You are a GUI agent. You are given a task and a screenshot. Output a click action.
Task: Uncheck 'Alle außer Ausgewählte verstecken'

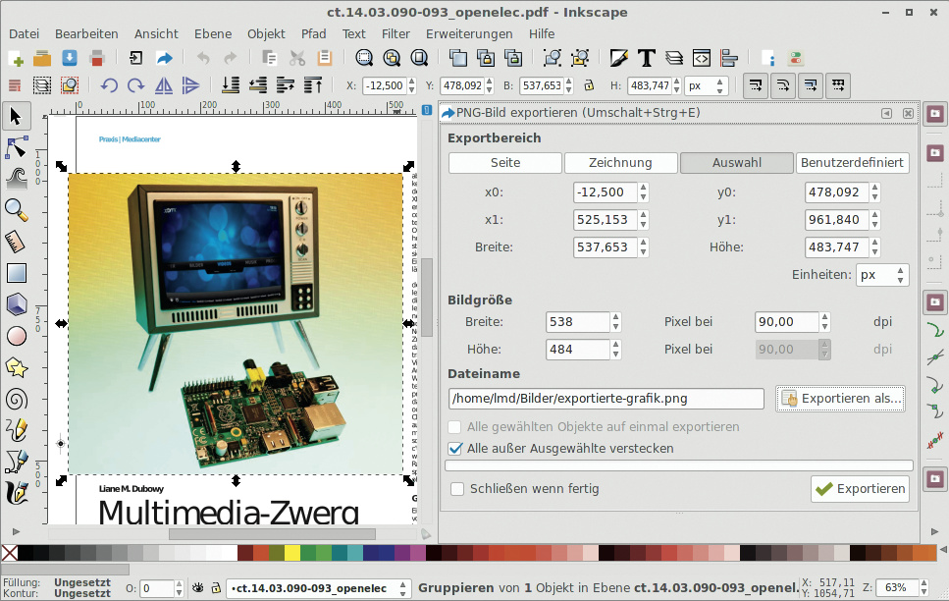coord(455,449)
